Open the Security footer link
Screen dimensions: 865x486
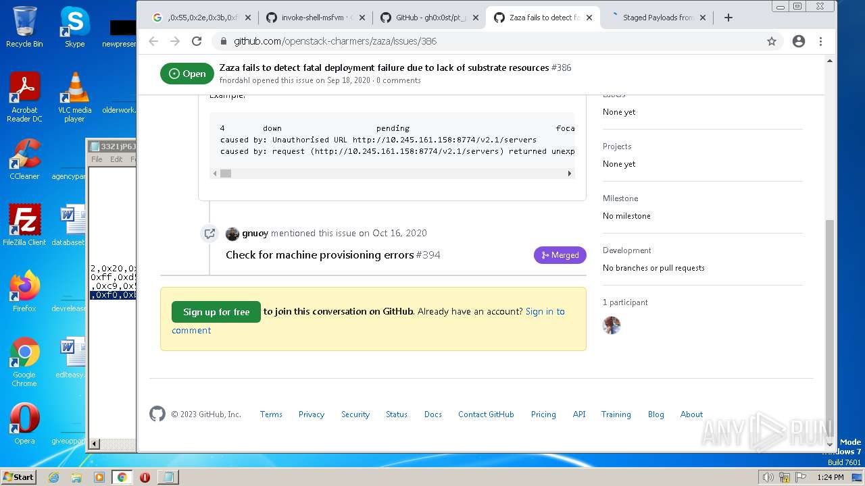pos(355,414)
